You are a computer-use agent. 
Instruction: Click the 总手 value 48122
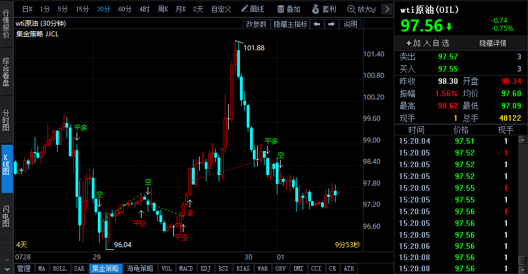click(x=510, y=118)
